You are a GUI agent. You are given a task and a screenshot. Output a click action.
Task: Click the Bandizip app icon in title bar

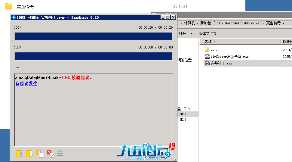point(14,17)
